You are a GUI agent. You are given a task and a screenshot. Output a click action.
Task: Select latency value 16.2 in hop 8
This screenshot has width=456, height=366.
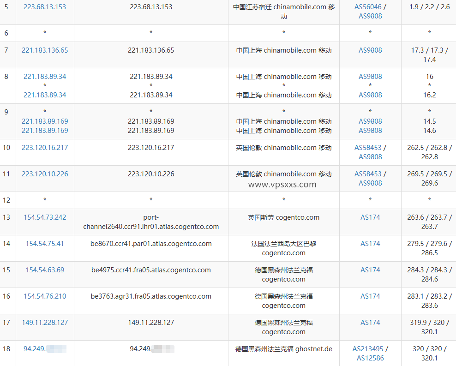[430, 95]
